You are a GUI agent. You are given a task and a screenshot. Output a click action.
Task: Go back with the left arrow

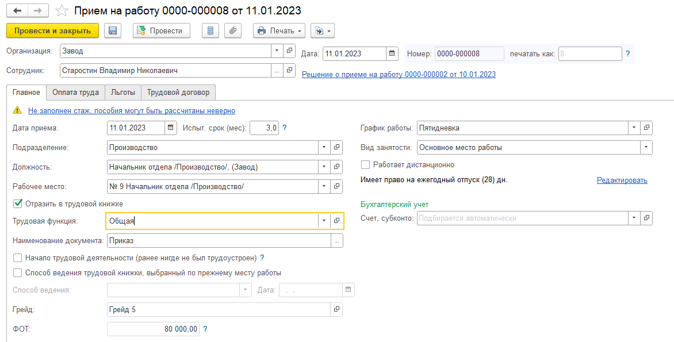click(17, 10)
